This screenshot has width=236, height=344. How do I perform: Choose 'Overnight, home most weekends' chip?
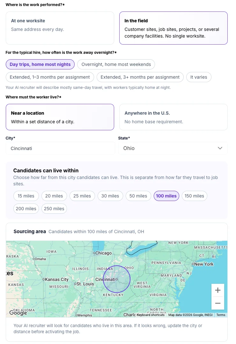pos(116,64)
